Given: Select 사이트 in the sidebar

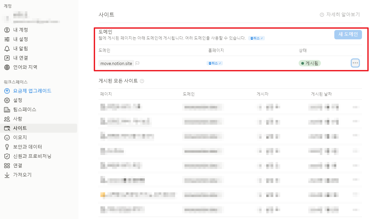Looking at the screenshot, I should [38, 128].
